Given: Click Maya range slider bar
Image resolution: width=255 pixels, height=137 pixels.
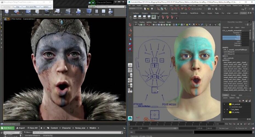Looking at the screenshot, I should (163, 128).
